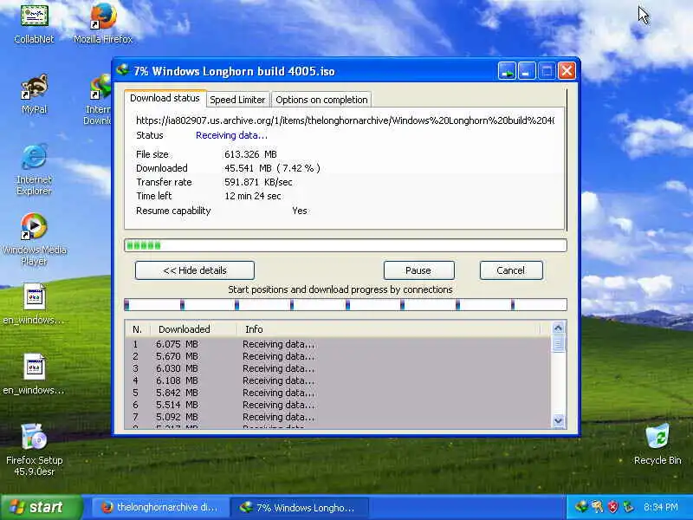Switch to thelonghornarchive Firefox taskbar button
This screenshot has width=693, height=520.
pyautogui.click(x=160, y=507)
